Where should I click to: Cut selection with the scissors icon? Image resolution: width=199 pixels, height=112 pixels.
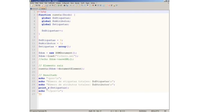(x=50, y=6)
